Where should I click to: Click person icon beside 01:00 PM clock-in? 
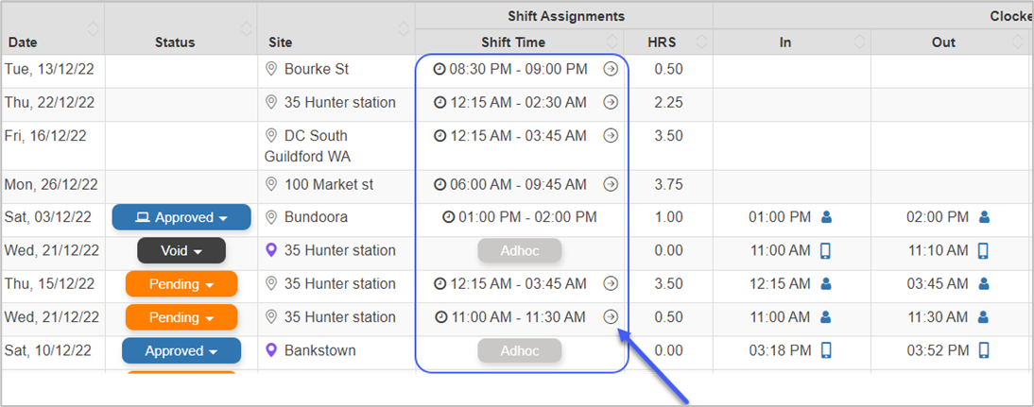(x=826, y=216)
